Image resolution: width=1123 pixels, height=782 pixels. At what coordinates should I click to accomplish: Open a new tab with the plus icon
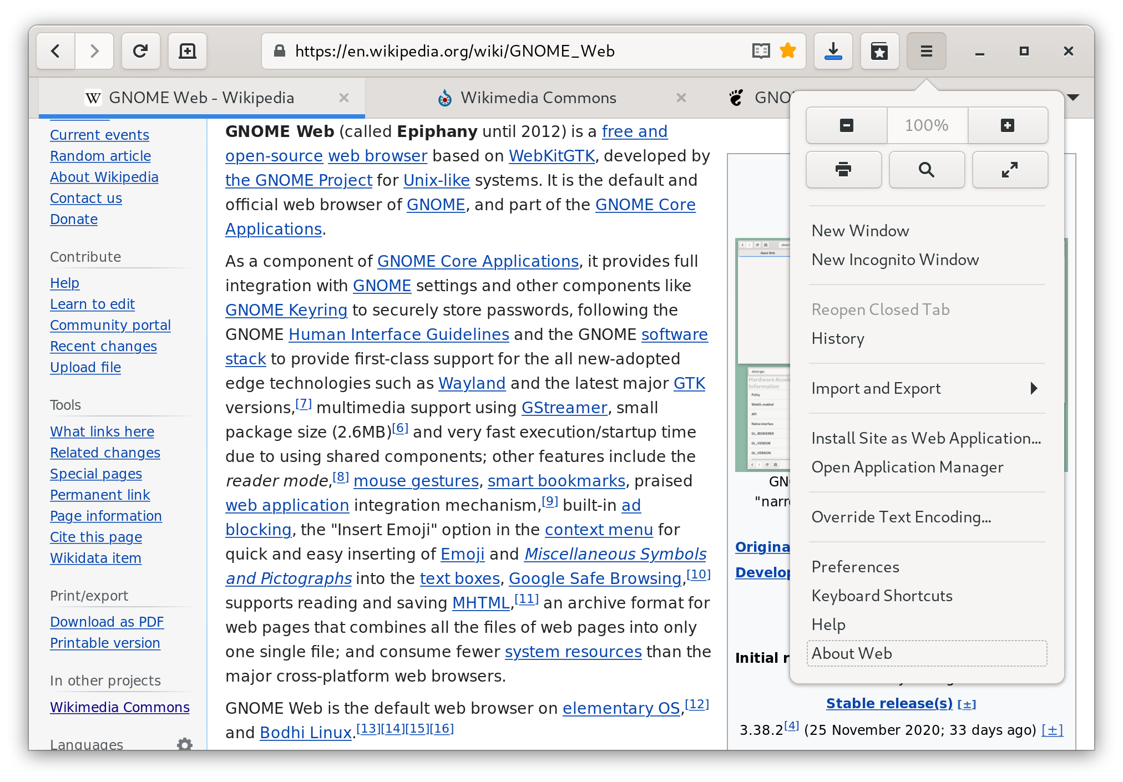[x=188, y=51]
